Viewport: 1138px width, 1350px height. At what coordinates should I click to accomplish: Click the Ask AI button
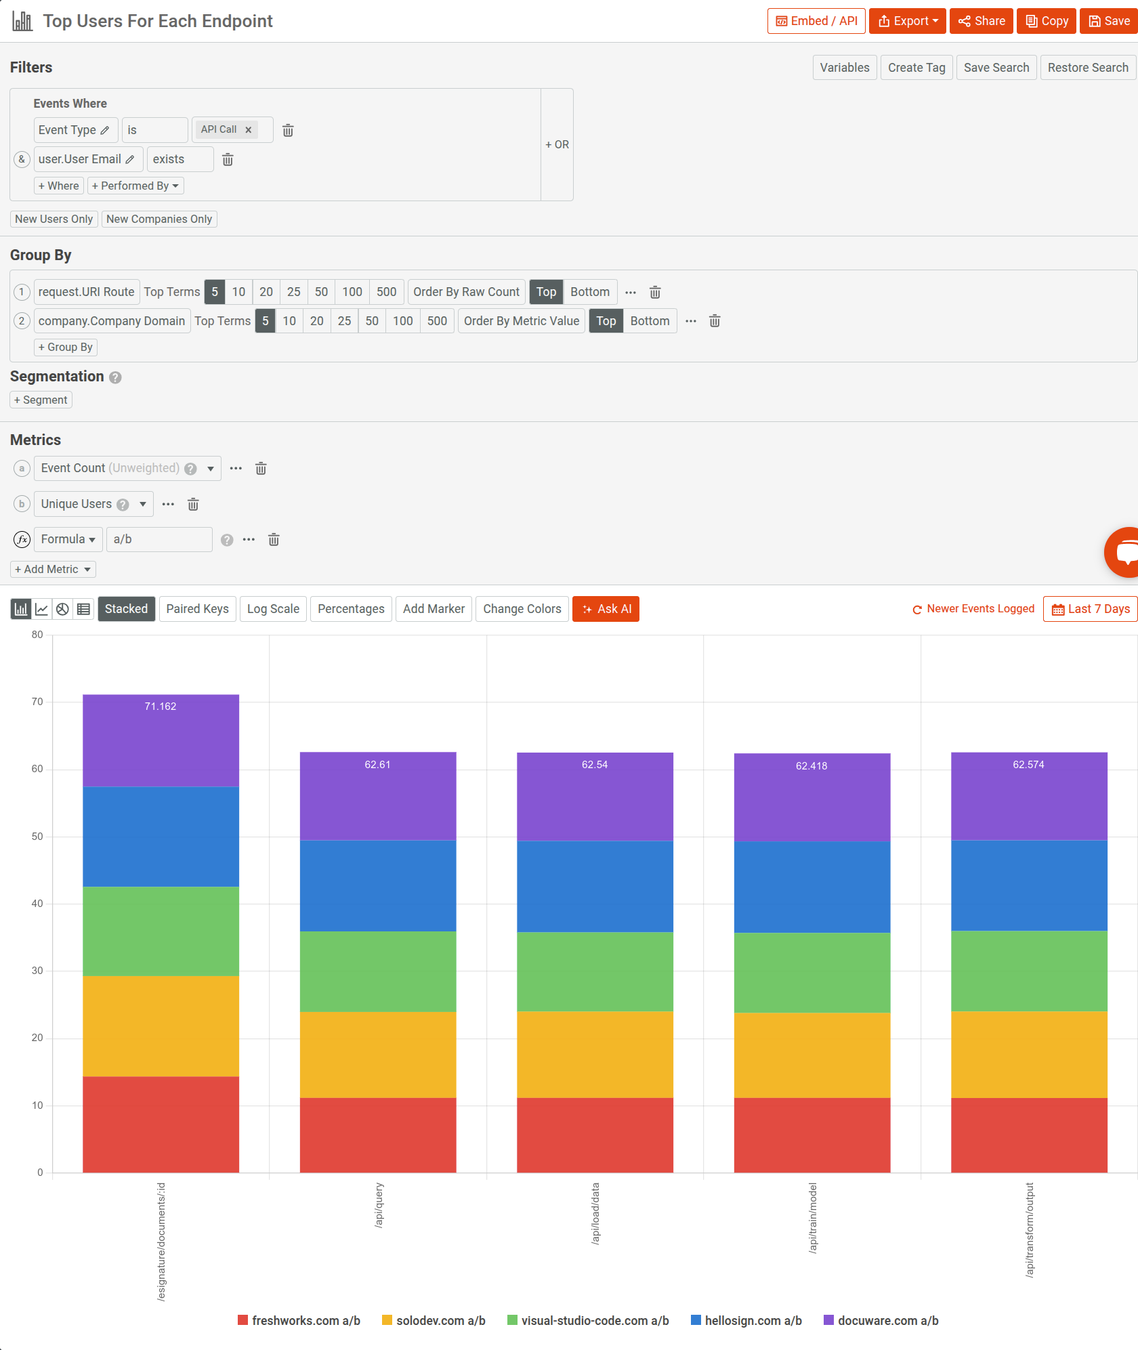coord(605,608)
